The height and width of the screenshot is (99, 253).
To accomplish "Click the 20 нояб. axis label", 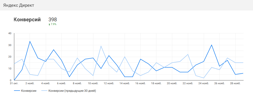I will point(172,83).
